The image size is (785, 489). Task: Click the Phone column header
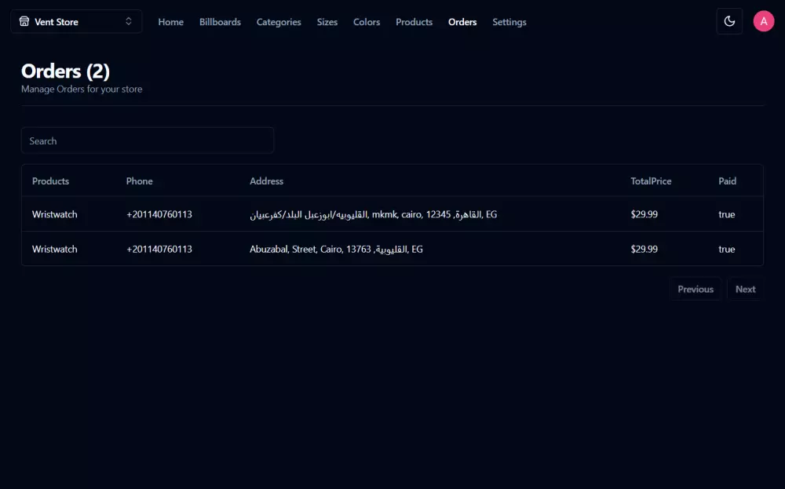point(139,181)
